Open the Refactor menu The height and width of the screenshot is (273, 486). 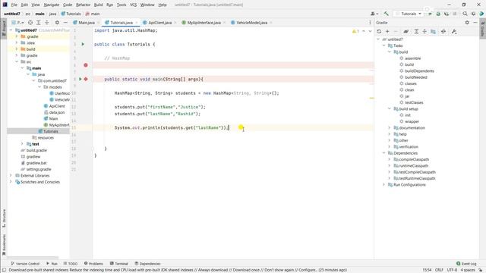pos(83,5)
